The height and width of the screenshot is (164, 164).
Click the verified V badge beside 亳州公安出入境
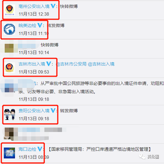pos(53,6)
